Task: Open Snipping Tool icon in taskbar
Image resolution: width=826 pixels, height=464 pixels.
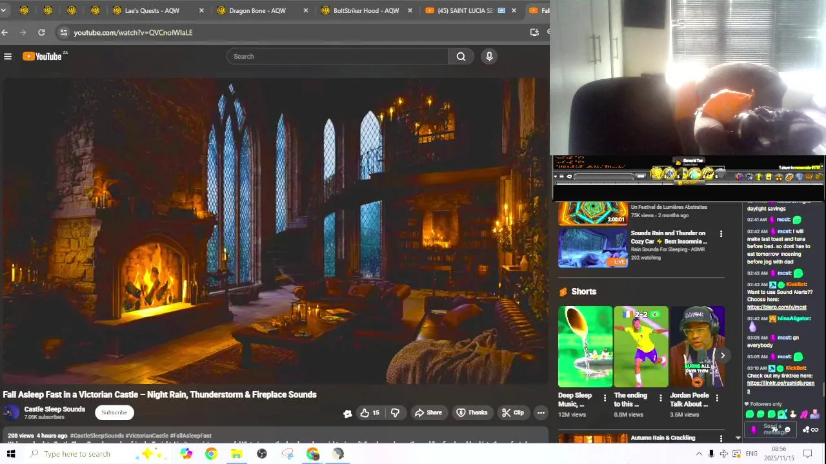Action: pyautogui.click(x=288, y=454)
